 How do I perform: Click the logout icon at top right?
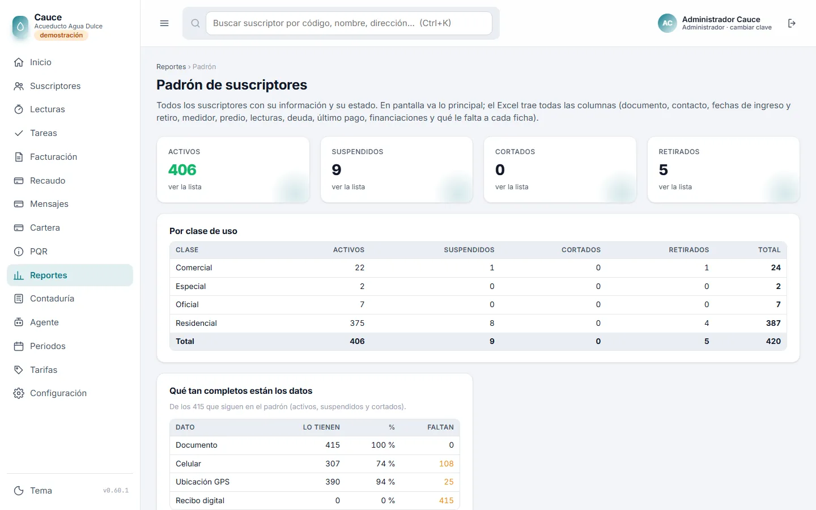[x=792, y=23]
